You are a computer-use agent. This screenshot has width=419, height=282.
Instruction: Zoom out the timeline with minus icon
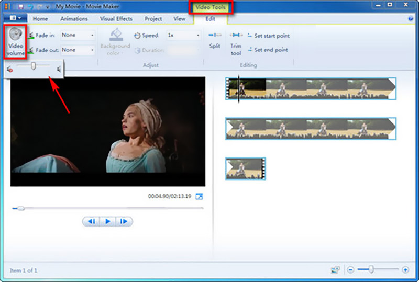pyautogui.click(x=350, y=270)
